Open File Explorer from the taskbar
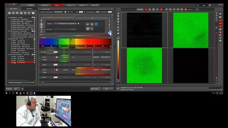 tap(17, 93)
